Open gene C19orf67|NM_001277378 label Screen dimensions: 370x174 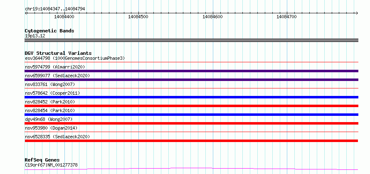click(x=51, y=165)
